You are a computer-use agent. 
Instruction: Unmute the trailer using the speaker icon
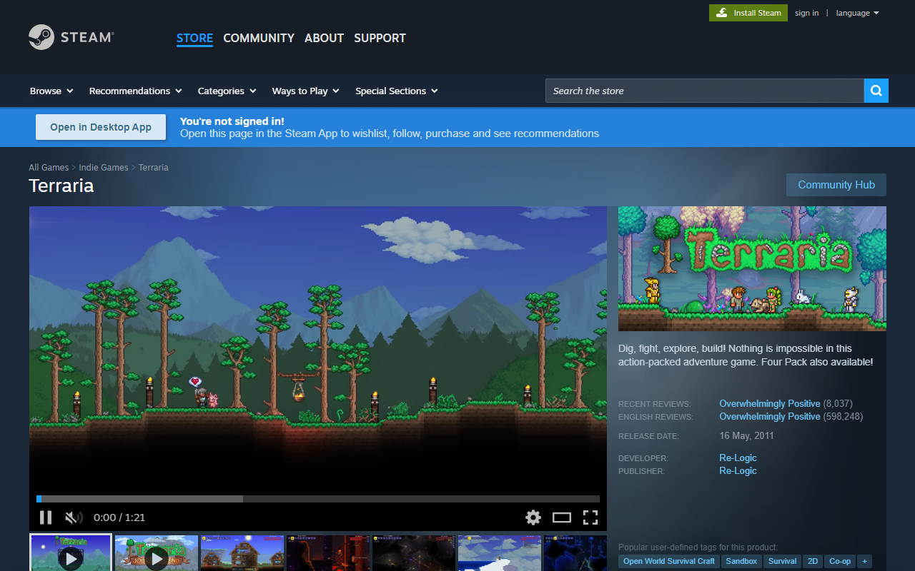[74, 517]
